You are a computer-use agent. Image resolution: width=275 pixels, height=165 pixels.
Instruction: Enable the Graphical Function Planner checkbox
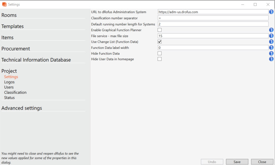160,30
